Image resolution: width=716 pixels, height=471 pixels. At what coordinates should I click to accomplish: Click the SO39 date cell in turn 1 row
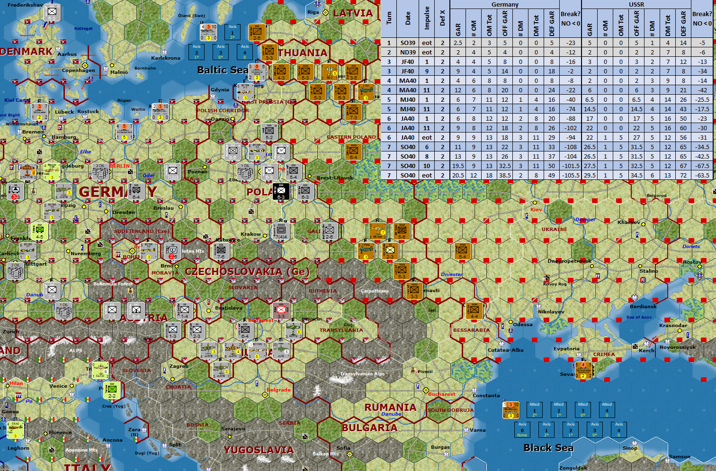pos(408,43)
